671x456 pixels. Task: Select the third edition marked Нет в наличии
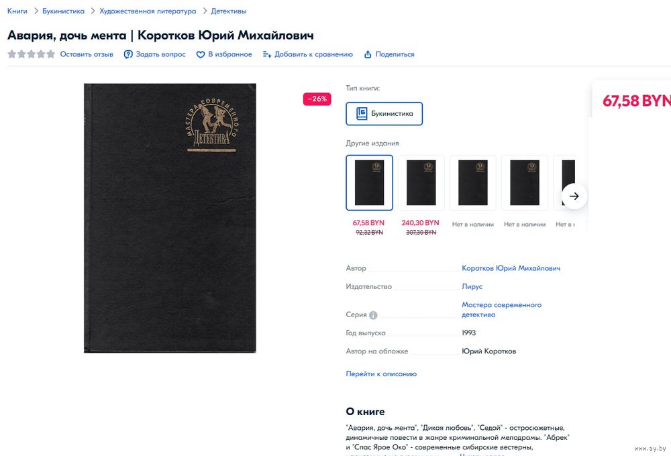[473, 182]
